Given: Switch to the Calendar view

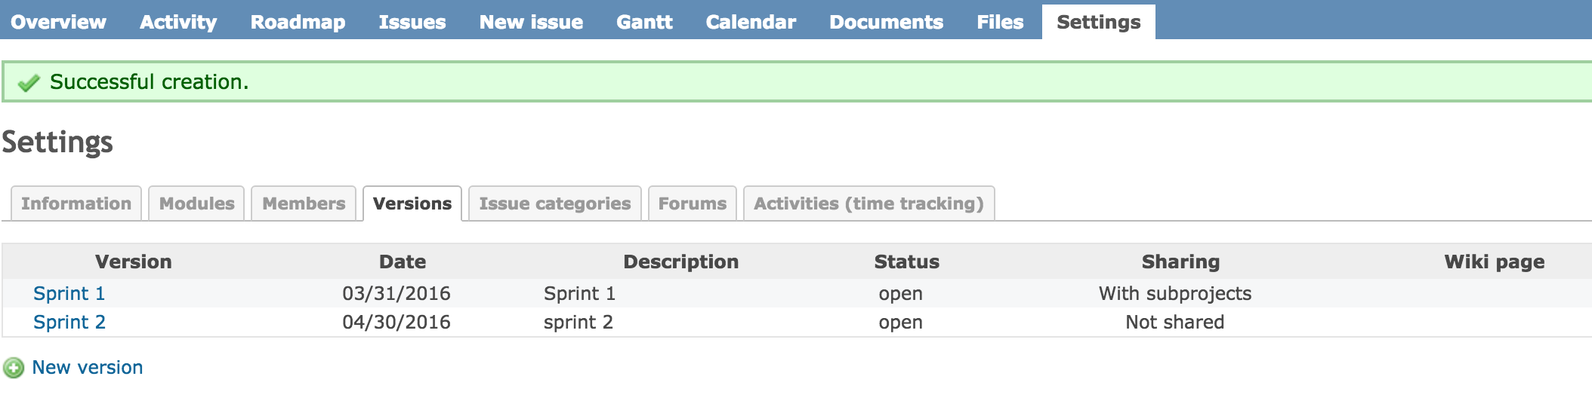Looking at the screenshot, I should (x=751, y=22).
